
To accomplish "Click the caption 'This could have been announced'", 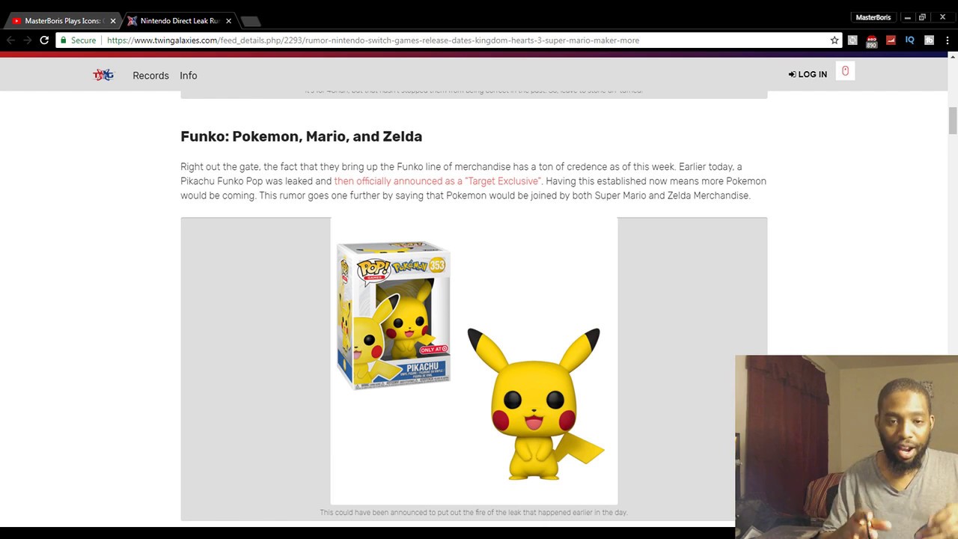I will (474, 513).
